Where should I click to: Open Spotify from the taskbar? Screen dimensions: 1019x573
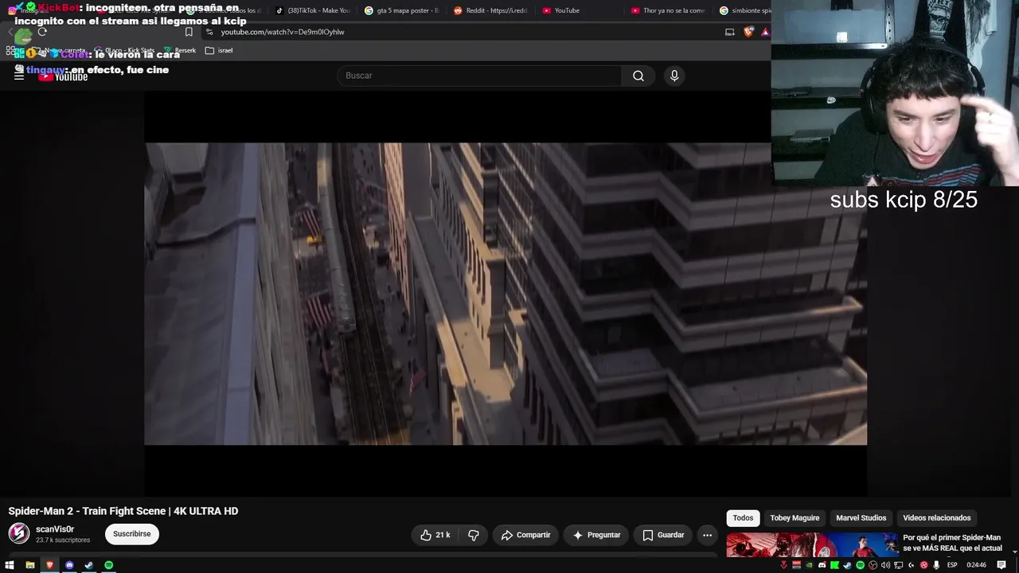tap(109, 565)
